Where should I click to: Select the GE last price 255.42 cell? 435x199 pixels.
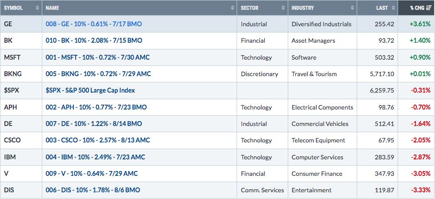(x=377, y=24)
